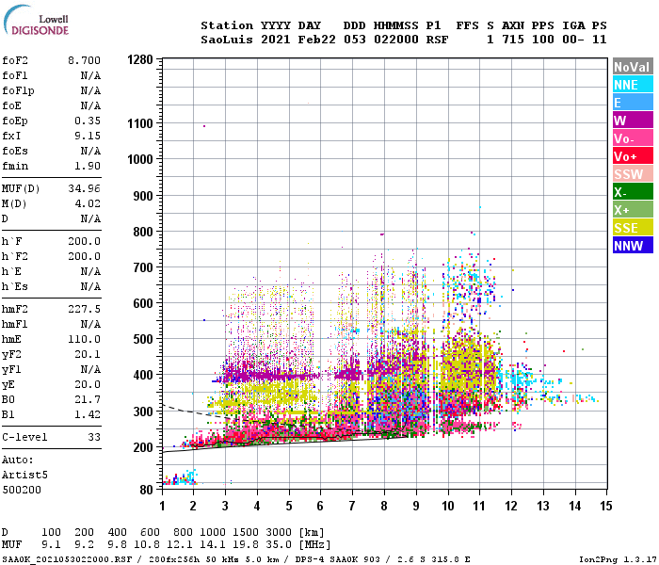This screenshot has width=659, height=565.
Task: Select the NNE cyan legend swatch
Action: click(x=633, y=85)
